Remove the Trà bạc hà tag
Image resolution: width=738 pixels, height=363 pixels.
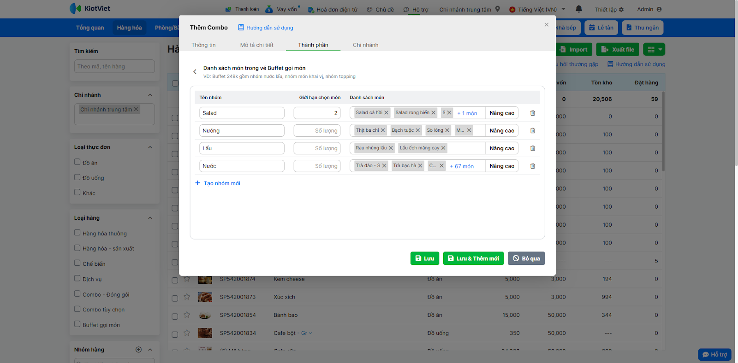(x=420, y=165)
